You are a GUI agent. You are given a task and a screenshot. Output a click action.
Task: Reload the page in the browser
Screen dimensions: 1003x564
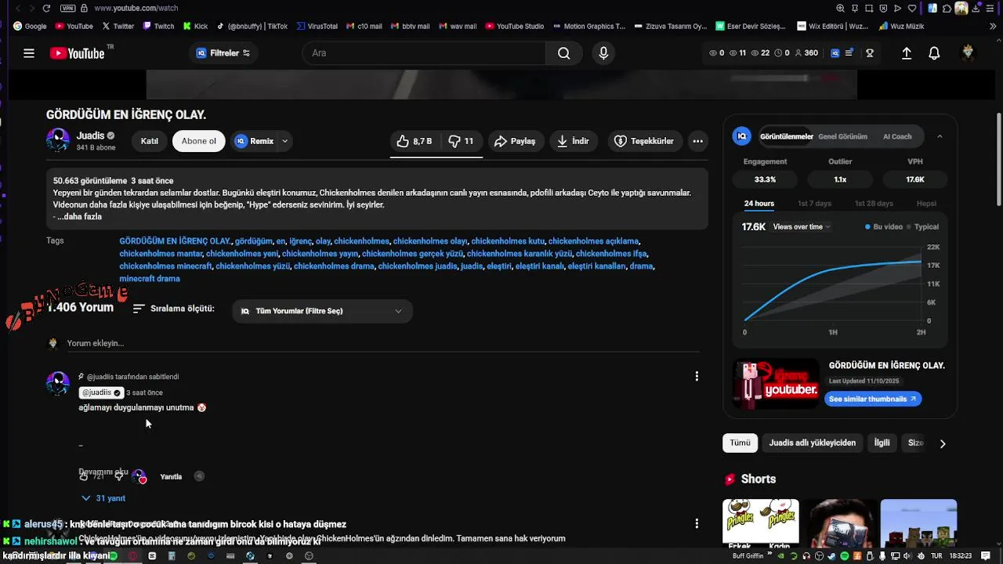pyautogui.click(x=47, y=8)
